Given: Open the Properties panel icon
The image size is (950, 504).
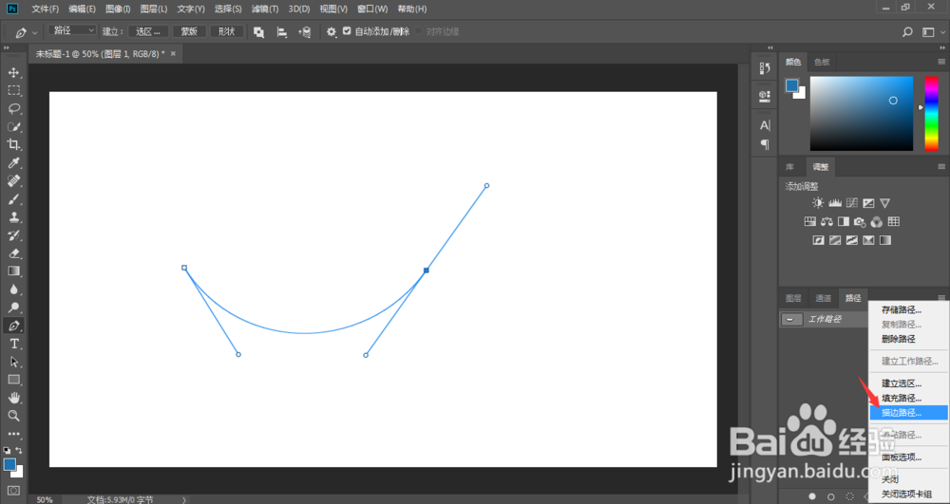Looking at the screenshot, I should [765, 96].
